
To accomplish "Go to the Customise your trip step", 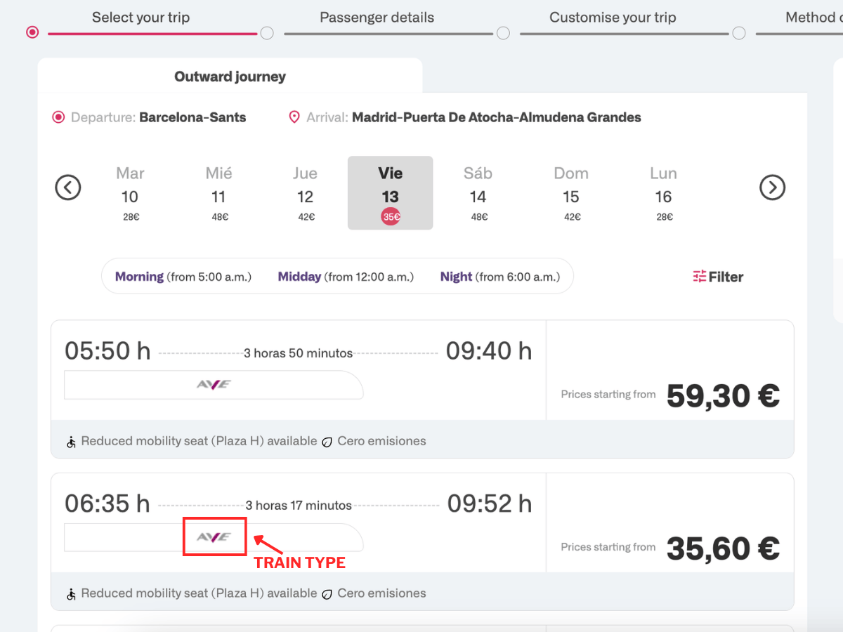I will click(613, 17).
